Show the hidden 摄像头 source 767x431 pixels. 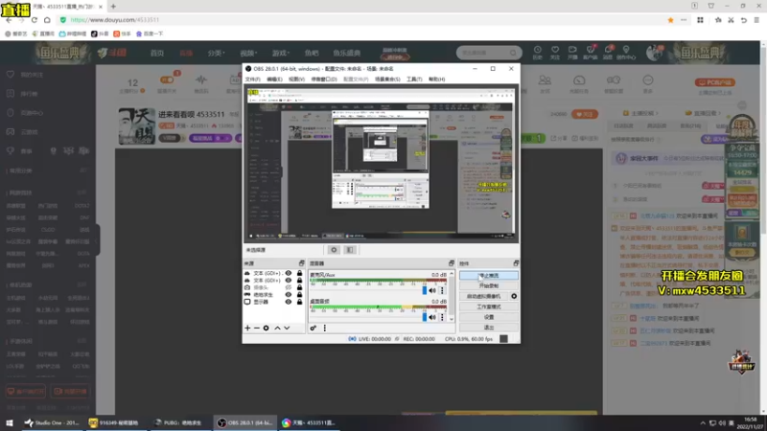[289, 288]
